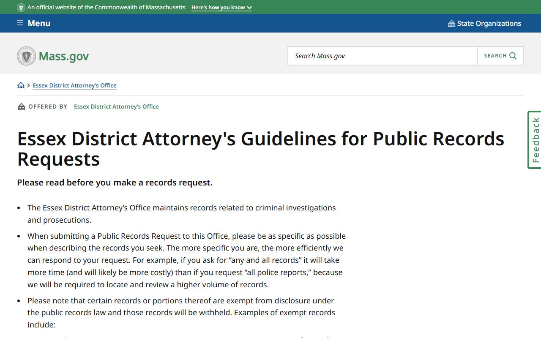Open State Organizations menu

click(x=485, y=23)
